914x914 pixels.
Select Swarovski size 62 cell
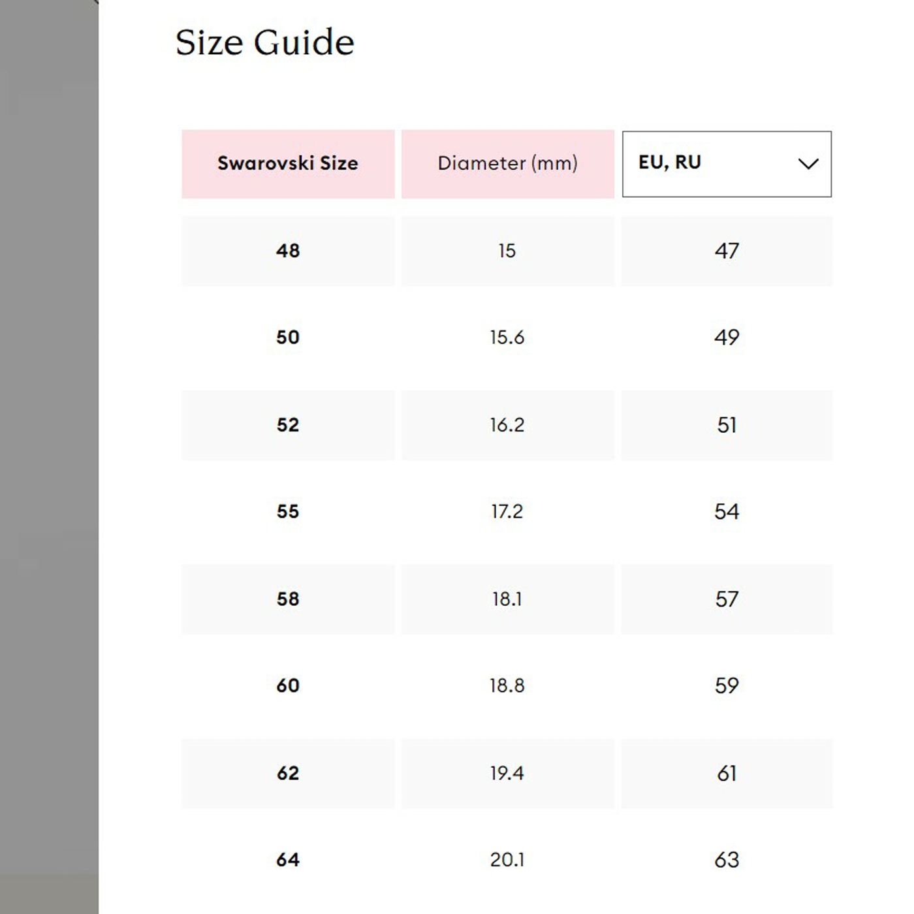pyautogui.click(x=288, y=773)
